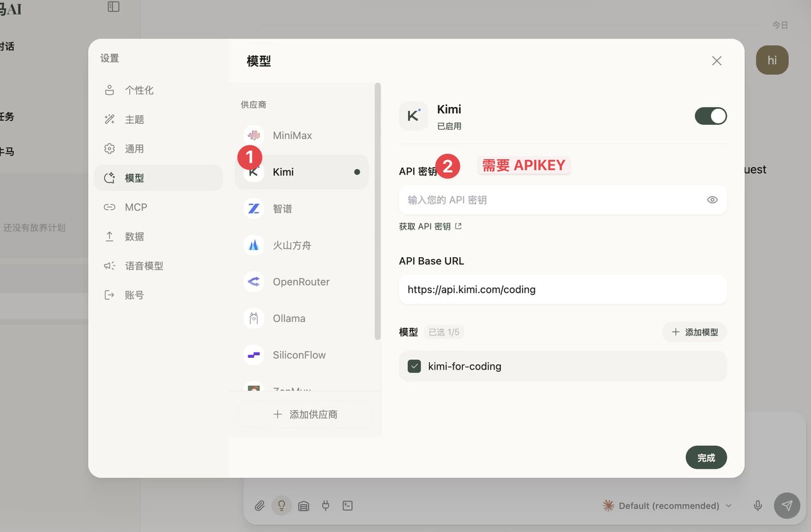Open the 账号 settings section
Screen dimensions: 811x532
coord(158,295)
